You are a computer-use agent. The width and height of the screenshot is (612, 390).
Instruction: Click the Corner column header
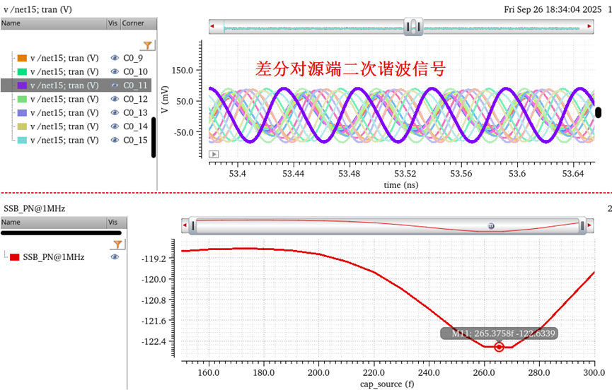(x=133, y=23)
